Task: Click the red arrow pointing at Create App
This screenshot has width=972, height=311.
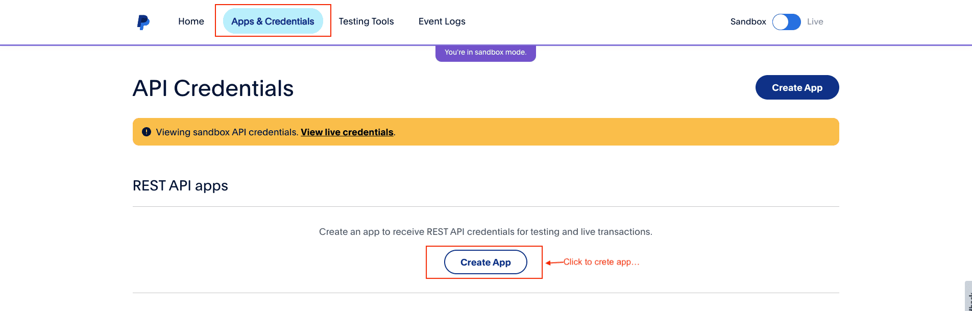Action: pyautogui.click(x=554, y=263)
